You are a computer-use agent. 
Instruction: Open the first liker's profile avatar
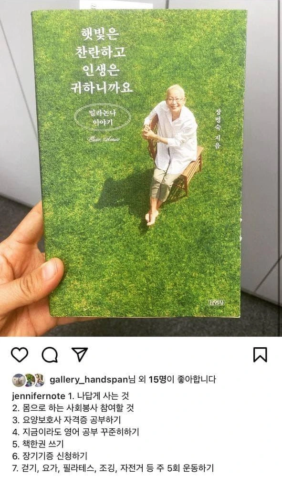tap(19, 380)
